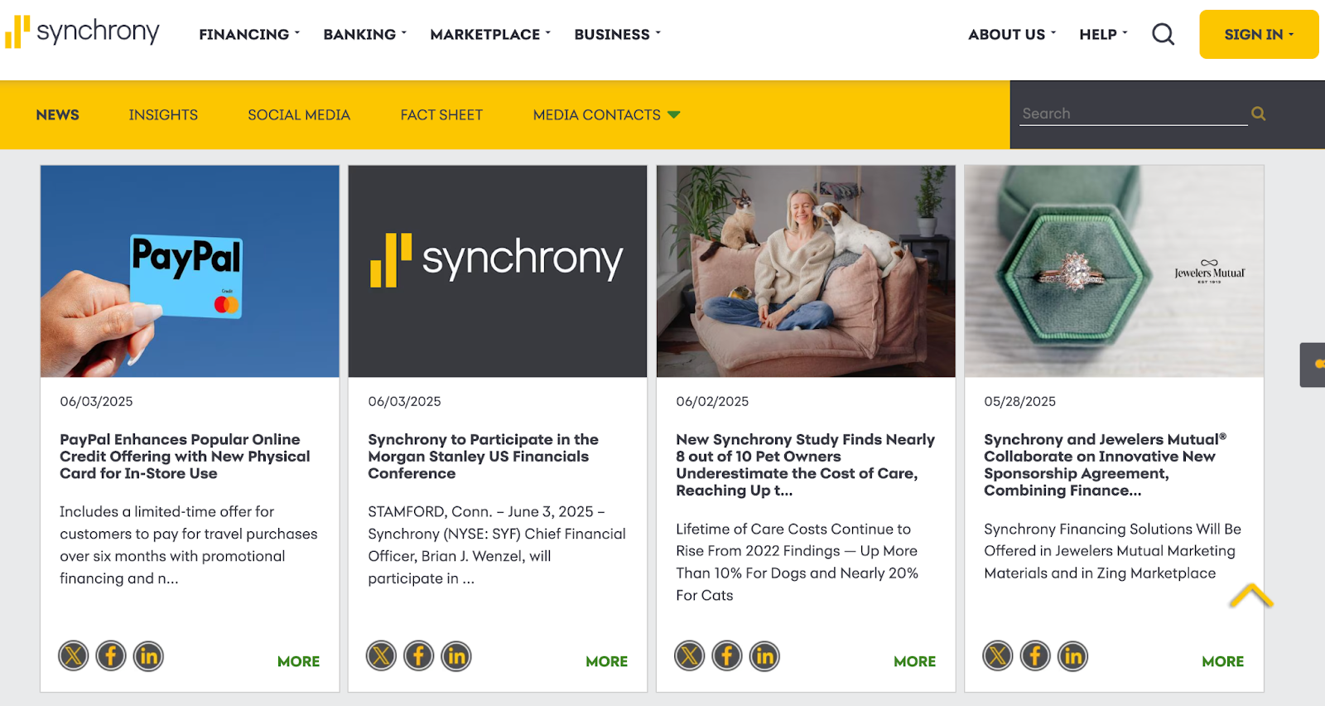
Task: Share Jewelers Mutual article on LinkedIn
Action: click(1072, 656)
